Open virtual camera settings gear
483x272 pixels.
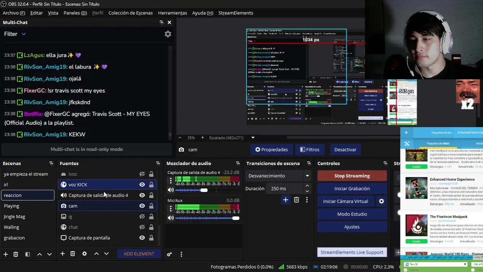click(381, 201)
